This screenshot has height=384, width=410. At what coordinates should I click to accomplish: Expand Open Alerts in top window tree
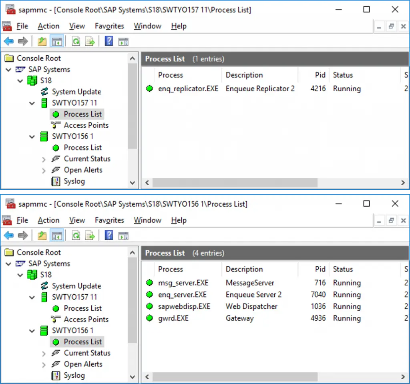click(44, 171)
